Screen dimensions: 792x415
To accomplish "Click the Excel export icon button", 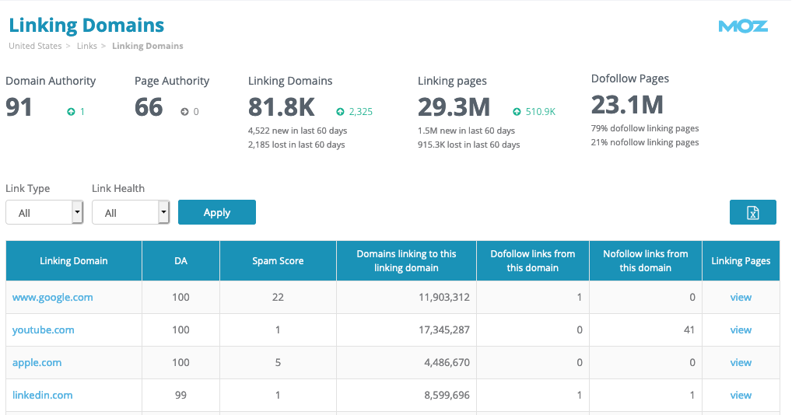I will pos(752,212).
